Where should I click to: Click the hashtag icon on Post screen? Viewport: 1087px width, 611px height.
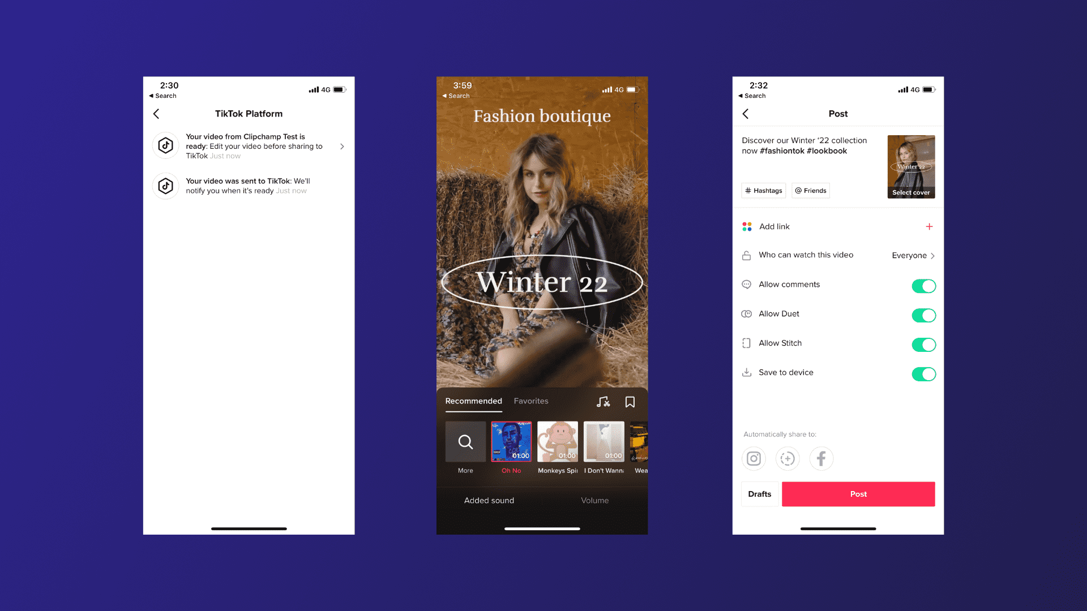749,190
